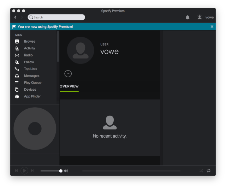Viewport: 226px width, 188px height.
Task: Select the Overview tab
Action: [69, 86]
